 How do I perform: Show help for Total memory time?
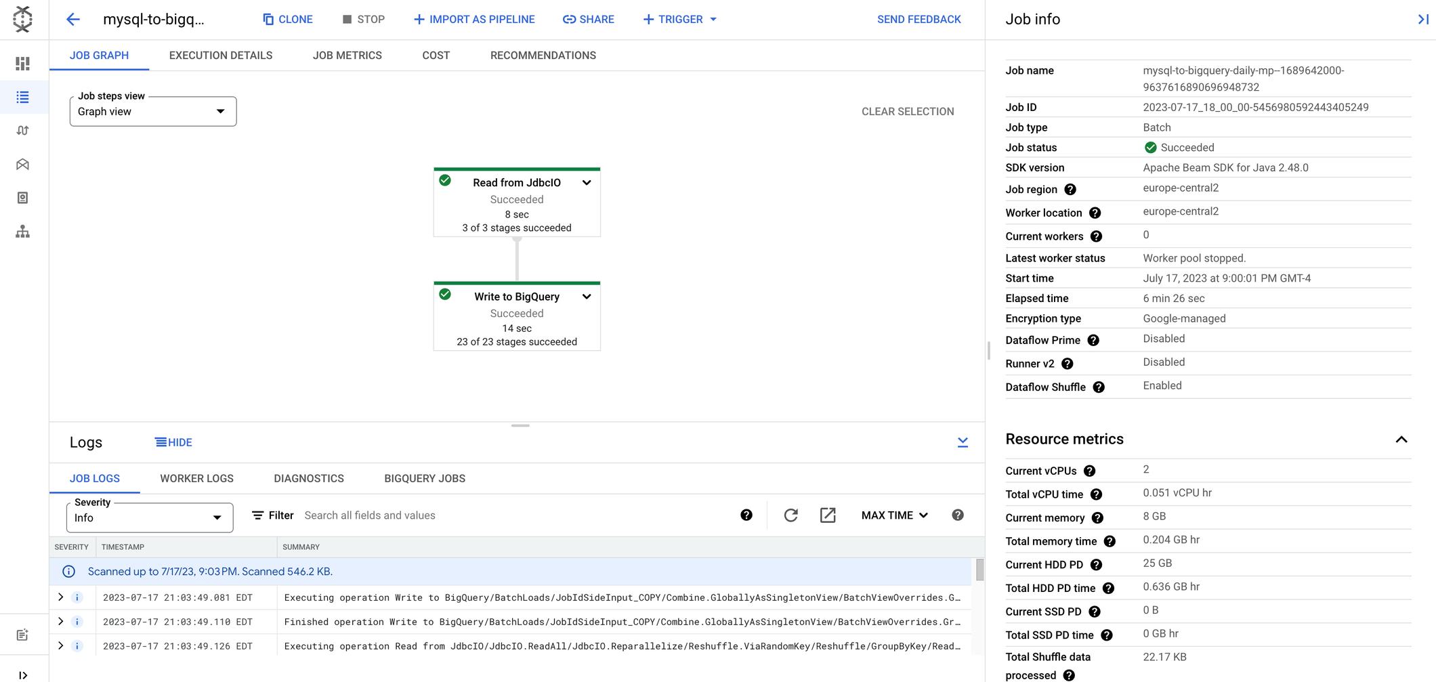click(x=1110, y=541)
